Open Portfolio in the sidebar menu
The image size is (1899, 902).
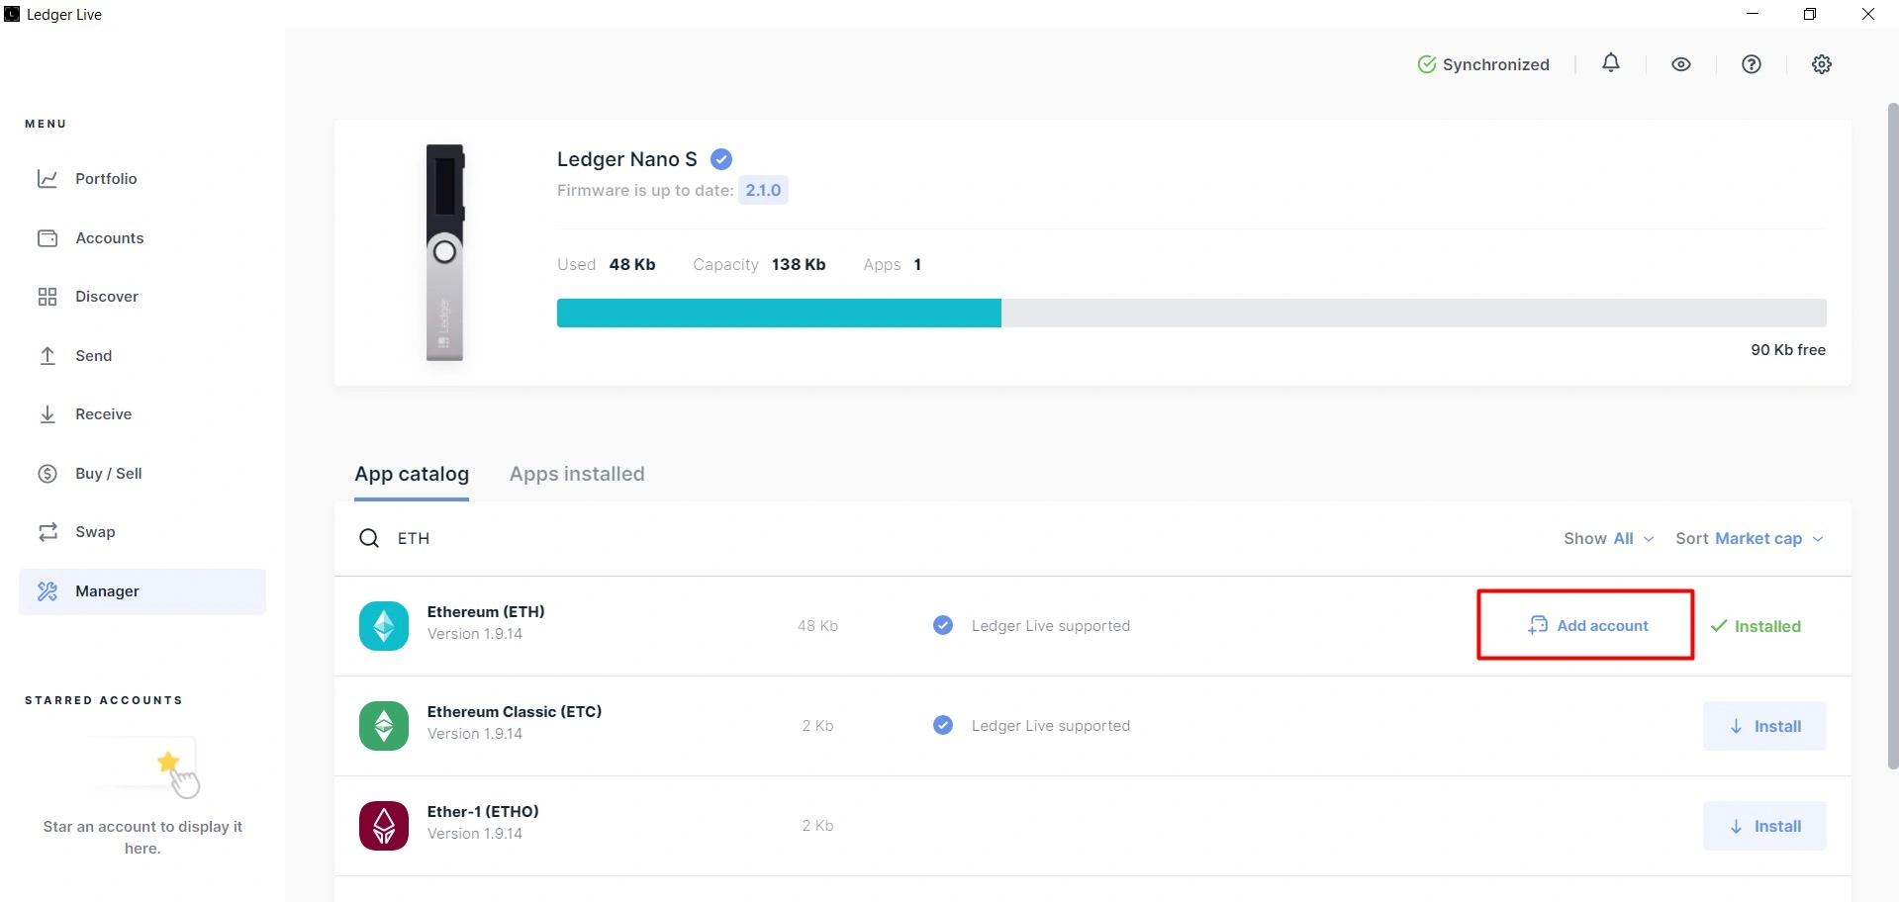coord(142,179)
